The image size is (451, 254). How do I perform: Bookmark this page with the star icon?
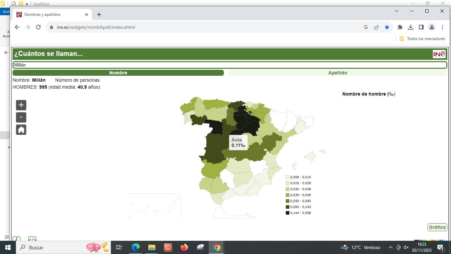387,27
